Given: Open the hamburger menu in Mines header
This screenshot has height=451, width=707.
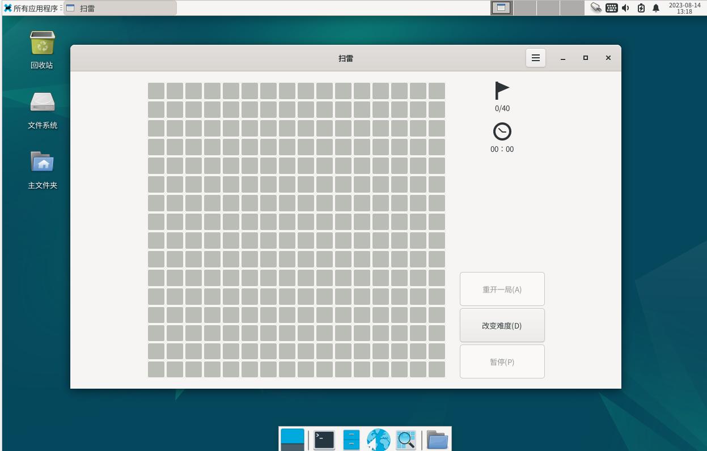Looking at the screenshot, I should (535, 58).
